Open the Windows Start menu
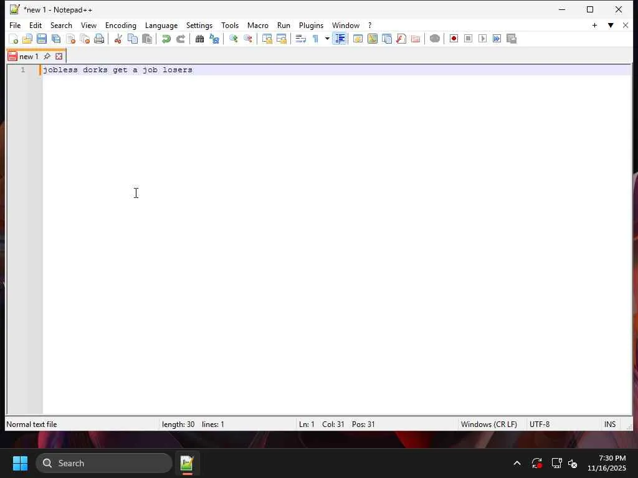Image resolution: width=638 pixels, height=478 pixels. tap(20, 463)
